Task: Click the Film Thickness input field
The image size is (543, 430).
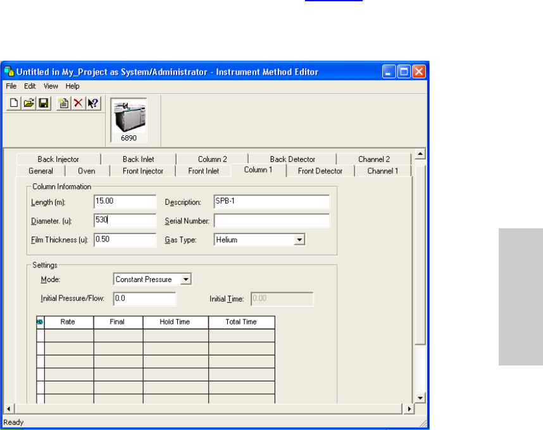Action: 125,240
